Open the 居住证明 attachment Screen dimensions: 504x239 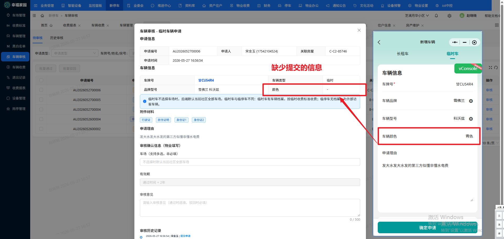(x=163, y=120)
